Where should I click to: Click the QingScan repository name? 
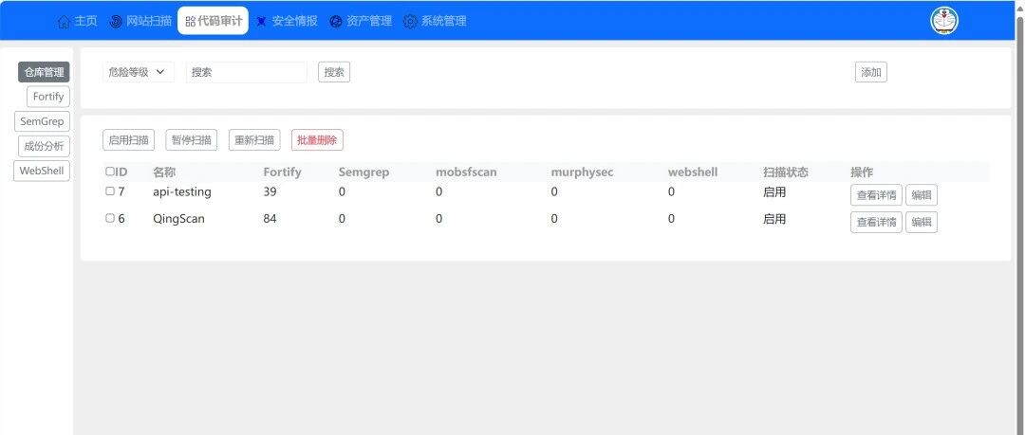[x=178, y=219]
